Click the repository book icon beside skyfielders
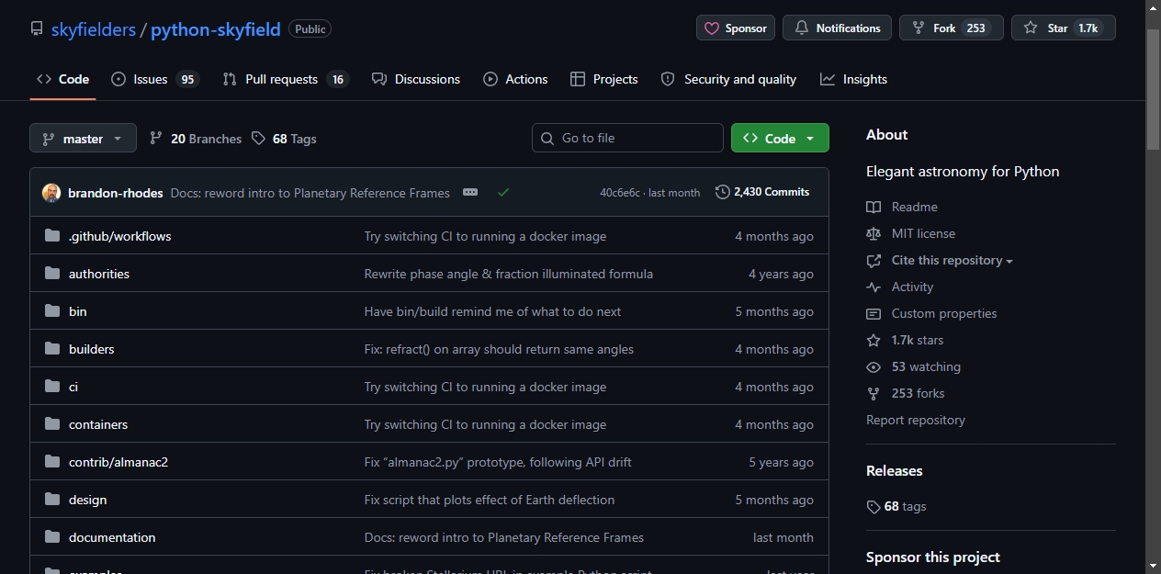 tap(37, 28)
